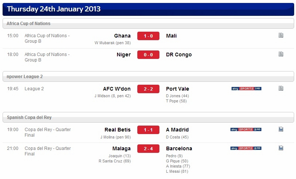The height and width of the screenshot is (179, 296).
Task: Click Sky Sports 2 HD logo on Malaga row
Action: 246,148
